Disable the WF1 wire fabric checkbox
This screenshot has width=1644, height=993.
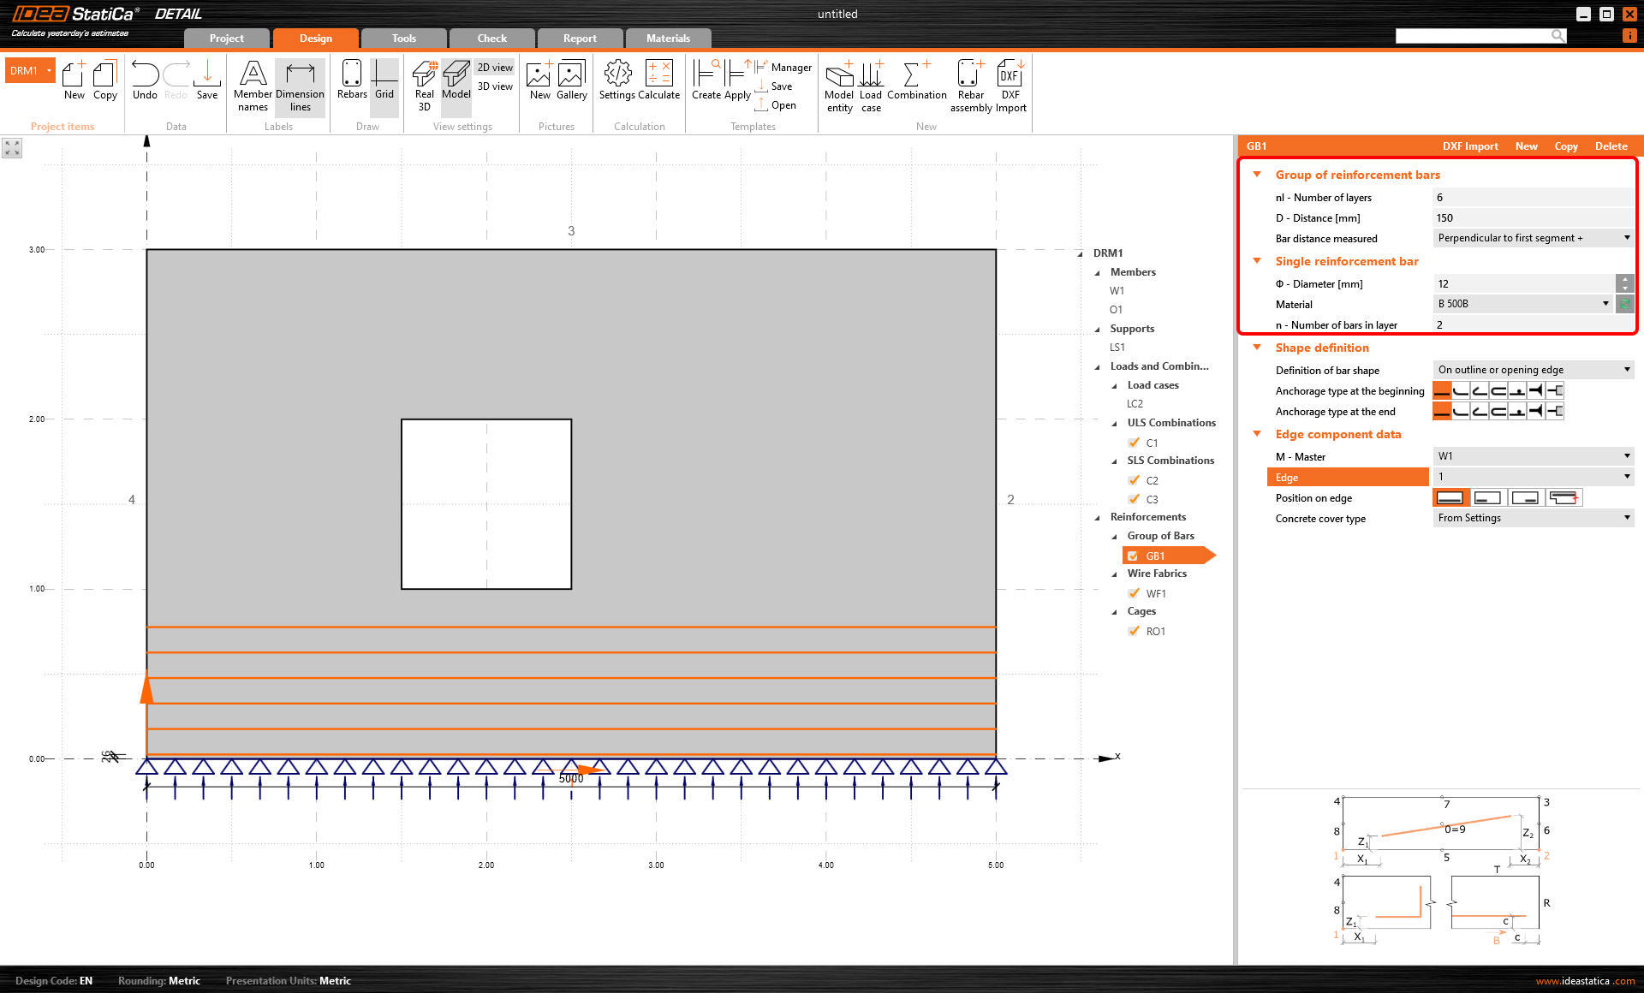[x=1134, y=593]
